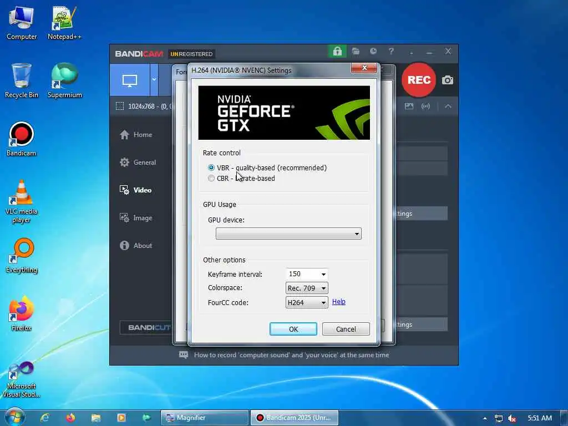Collapse the Bandicam panel with chevron
Image resolution: width=568 pixels, height=426 pixels.
448,106
